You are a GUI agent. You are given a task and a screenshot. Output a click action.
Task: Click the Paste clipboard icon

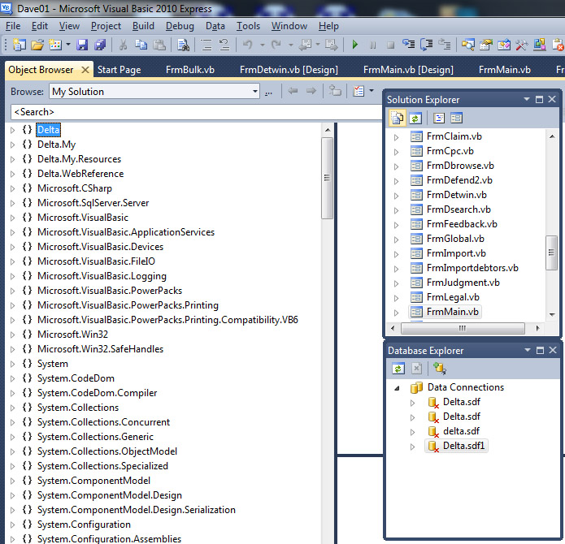pos(159,45)
